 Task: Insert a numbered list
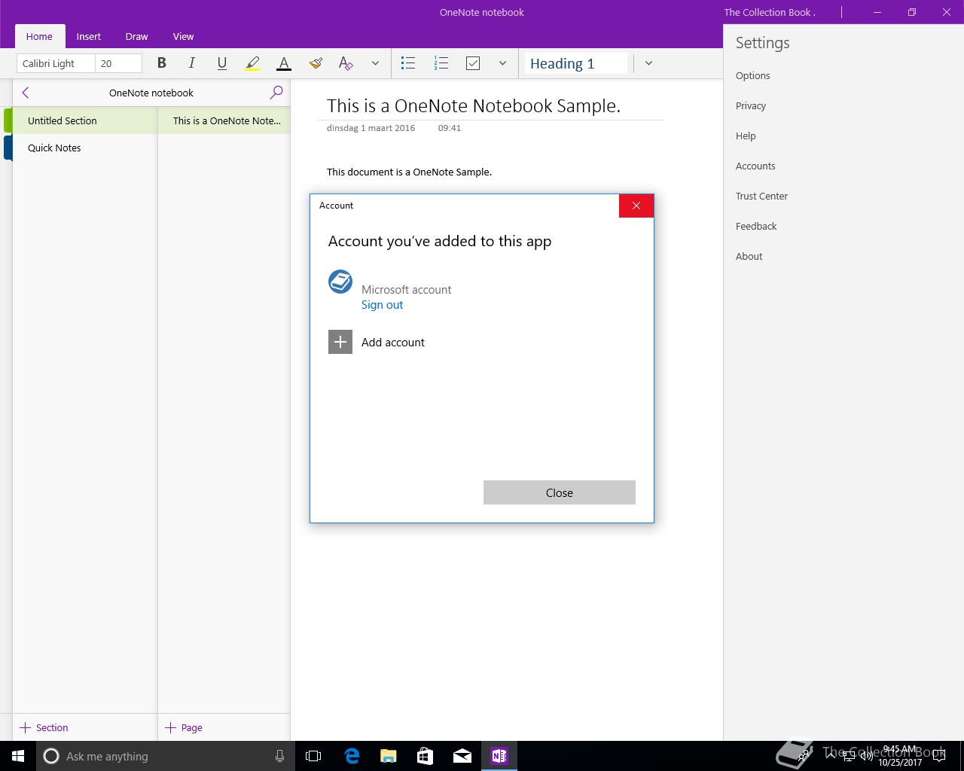tap(441, 63)
